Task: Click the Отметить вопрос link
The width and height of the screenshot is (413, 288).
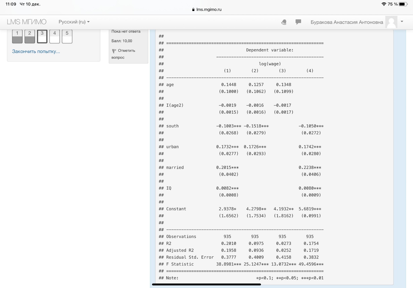Action: [126, 51]
